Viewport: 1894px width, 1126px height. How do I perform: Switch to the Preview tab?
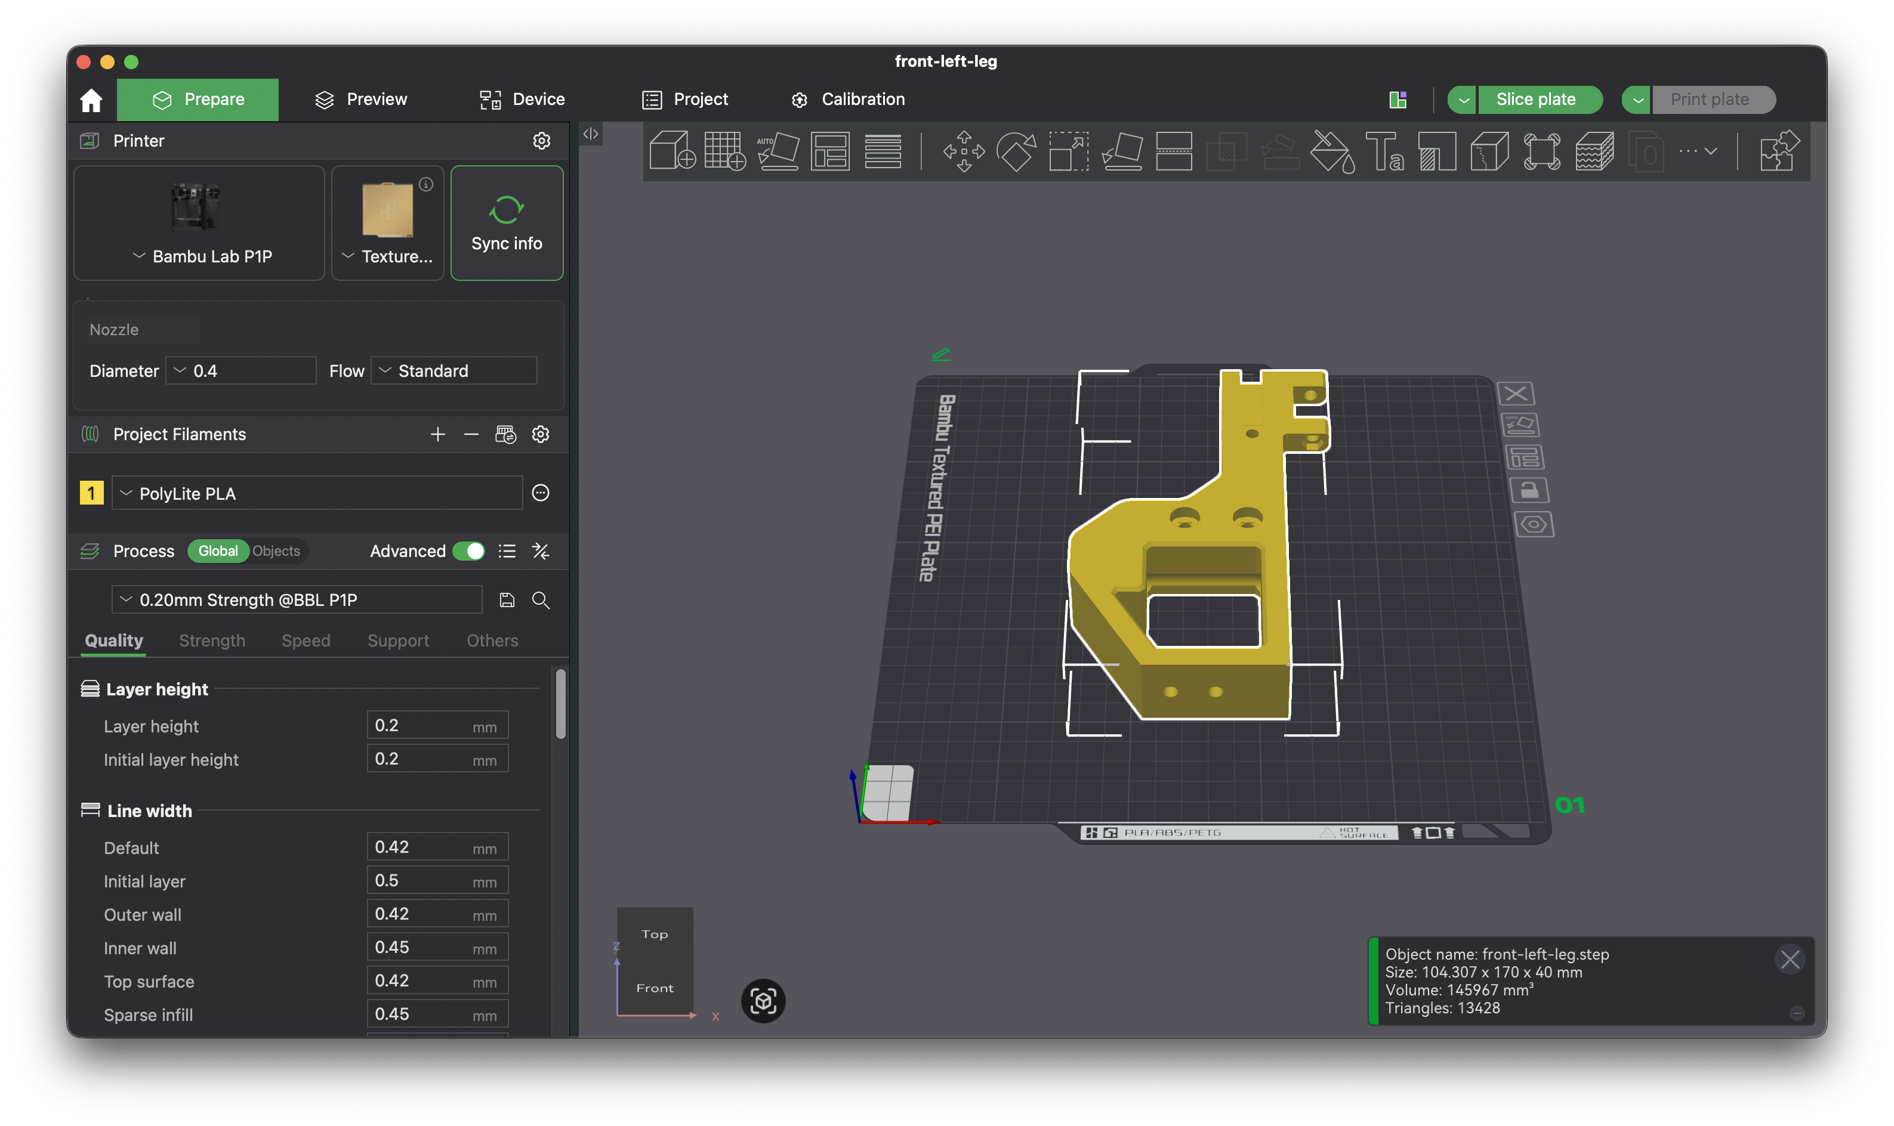click(x=362, y=100)
